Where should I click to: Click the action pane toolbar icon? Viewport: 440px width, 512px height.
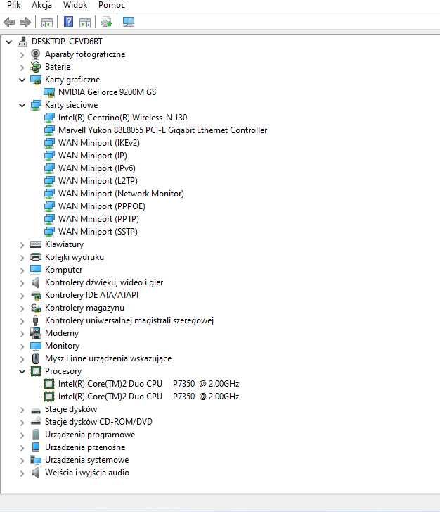(x=85, y=23)
